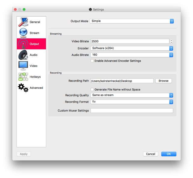
Task: Select the Stream globe icon
Action: pos(23,33)
